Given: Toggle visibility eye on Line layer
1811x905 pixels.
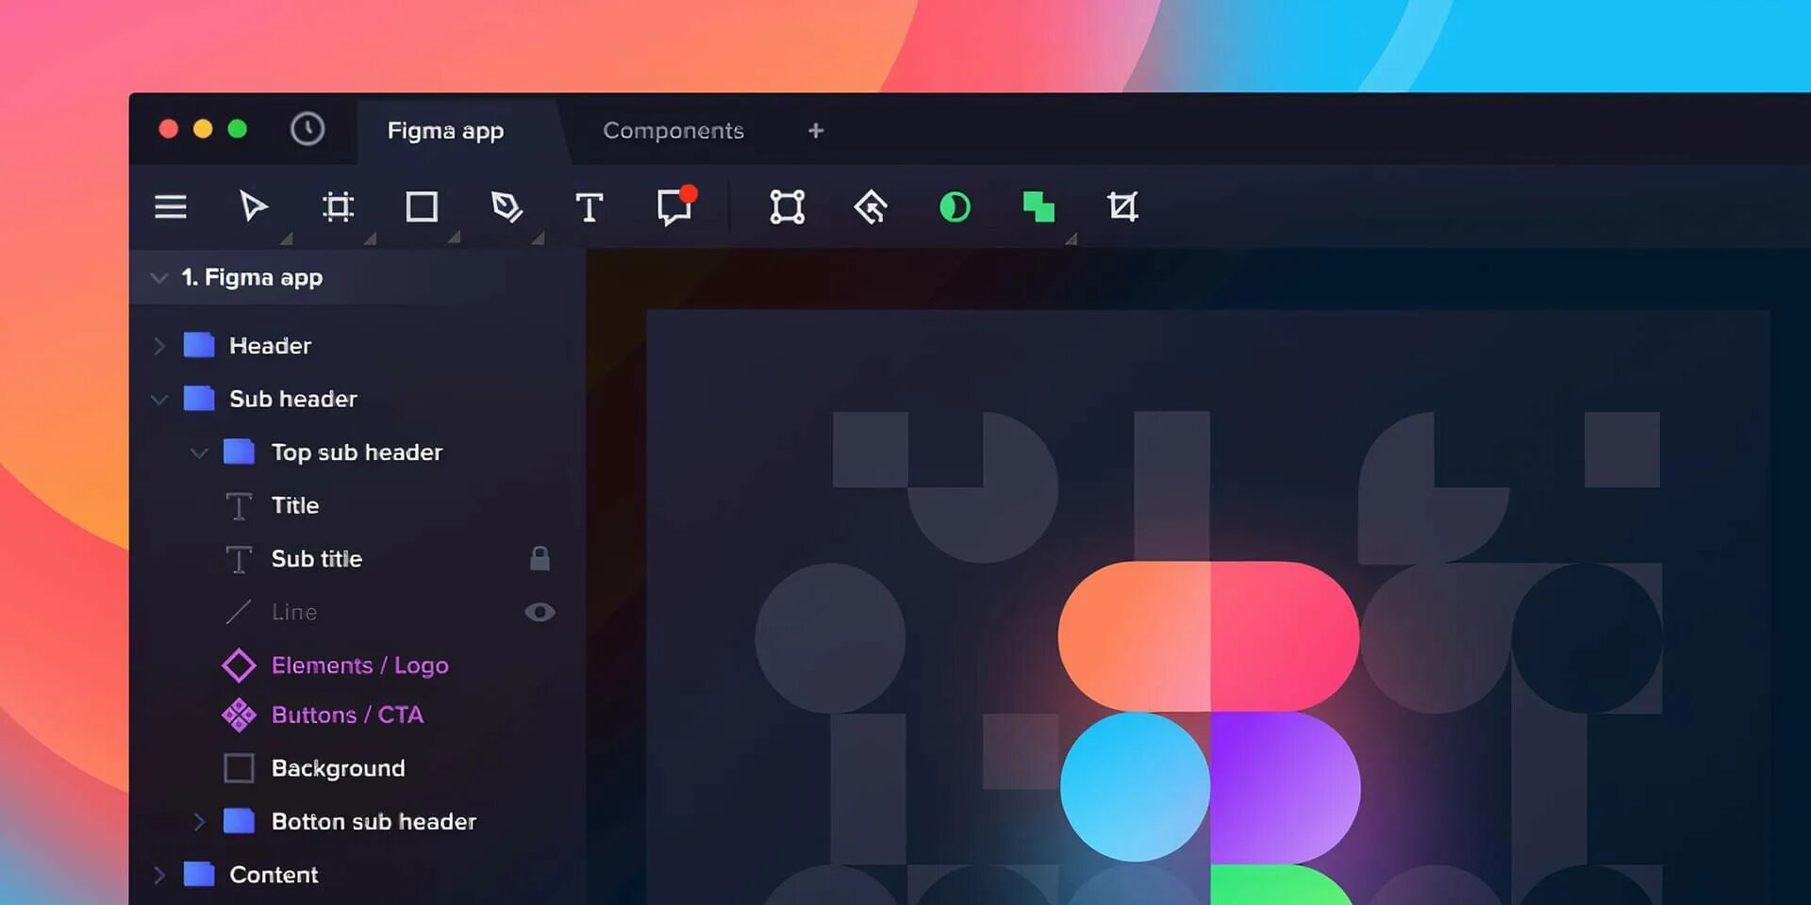Looking at the screenshot, I should click(540, 612).
